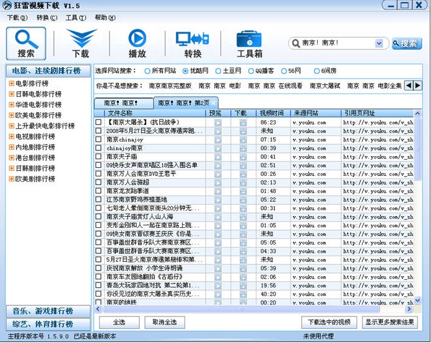Download the 【南京大屠杀】(抗日战争) video
Image resolution: width=431 pixels, height=343 pixels.
tap(243, 123)
